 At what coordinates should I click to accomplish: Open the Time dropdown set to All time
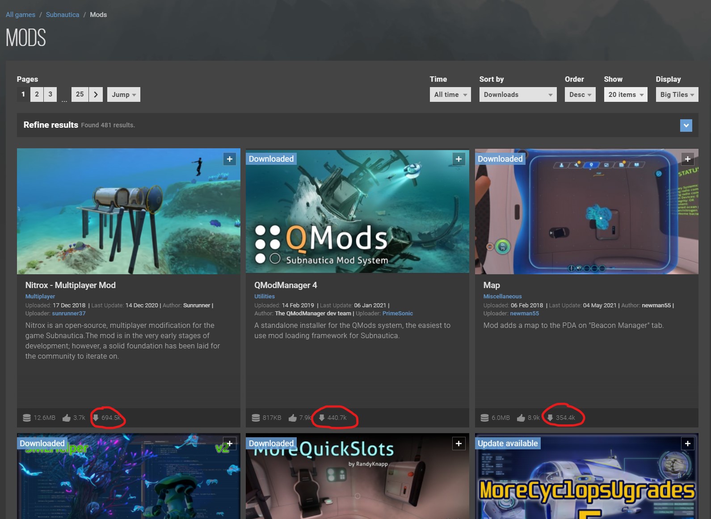pyautogui.click(x=450, y=94)
